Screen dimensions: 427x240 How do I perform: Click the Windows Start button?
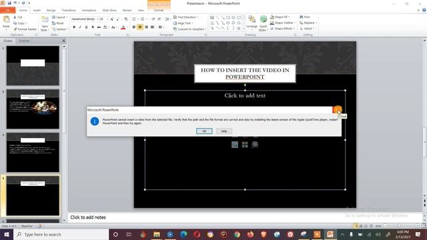pyautogui.click(x=6, y=234)
